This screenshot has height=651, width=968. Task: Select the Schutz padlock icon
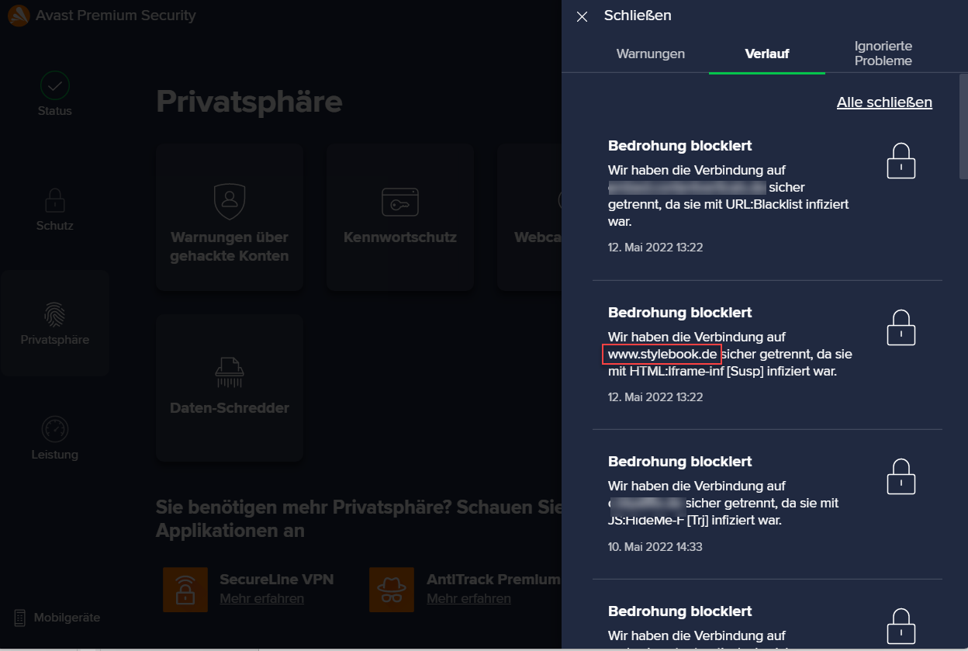tap(54, 201)
